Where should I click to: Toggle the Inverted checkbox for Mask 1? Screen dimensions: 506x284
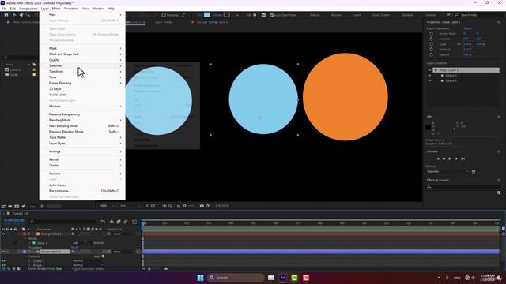90,243
